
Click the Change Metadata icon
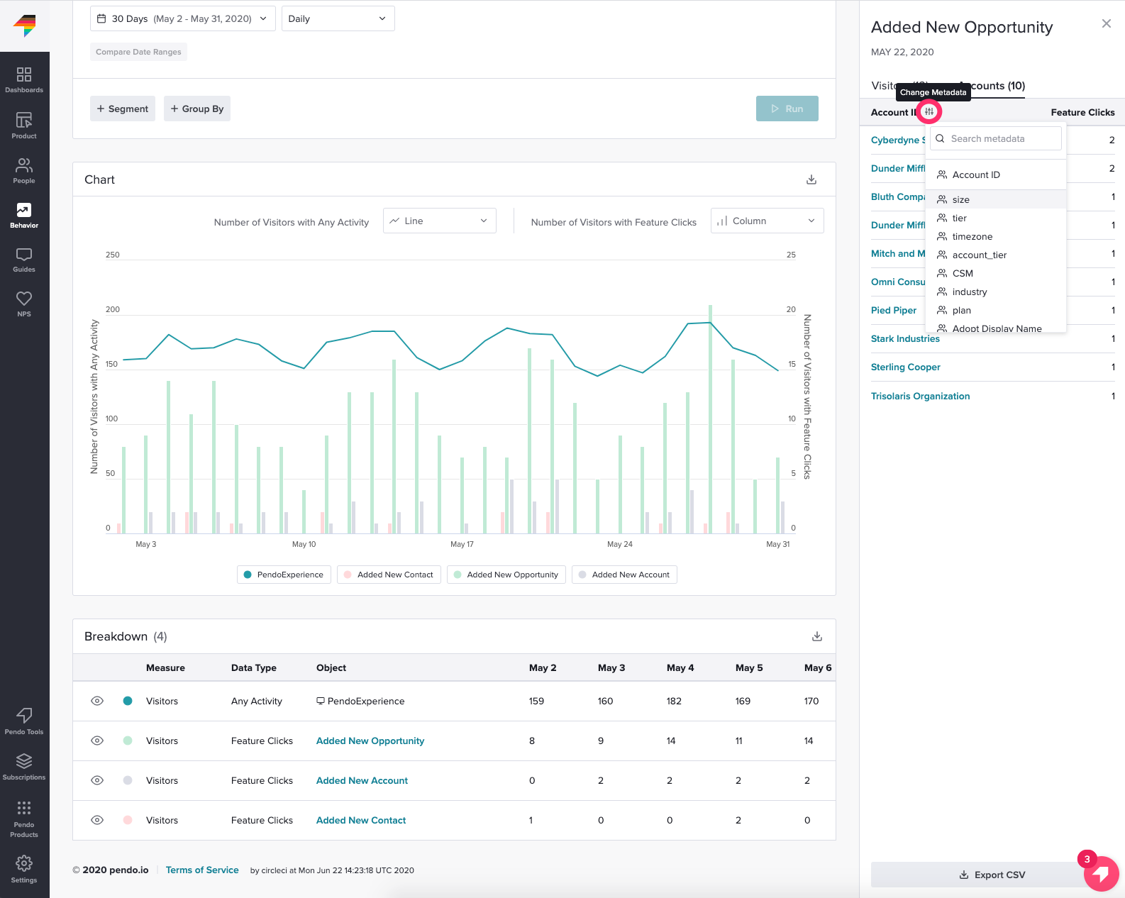929,111
